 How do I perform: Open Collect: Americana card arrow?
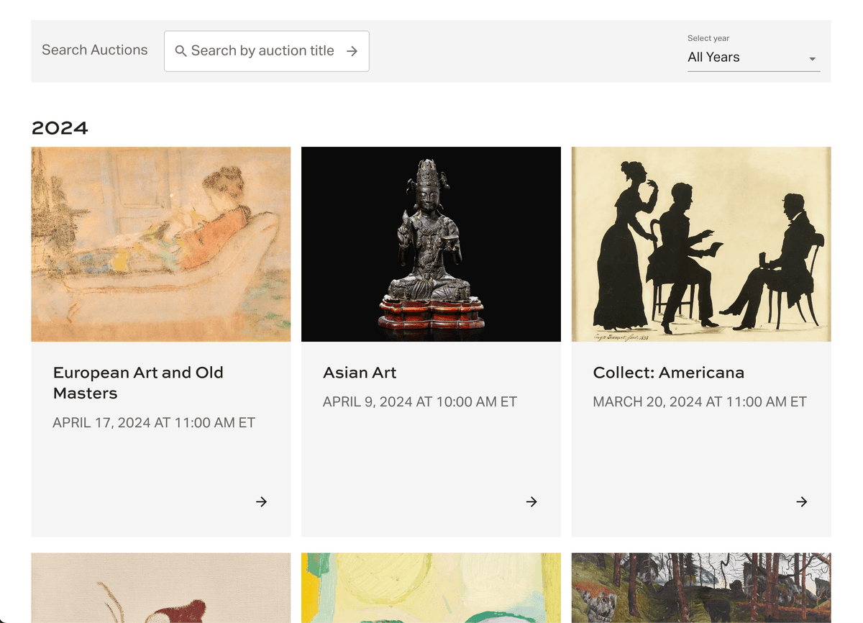pyautogui.click(x=801, y=501)
